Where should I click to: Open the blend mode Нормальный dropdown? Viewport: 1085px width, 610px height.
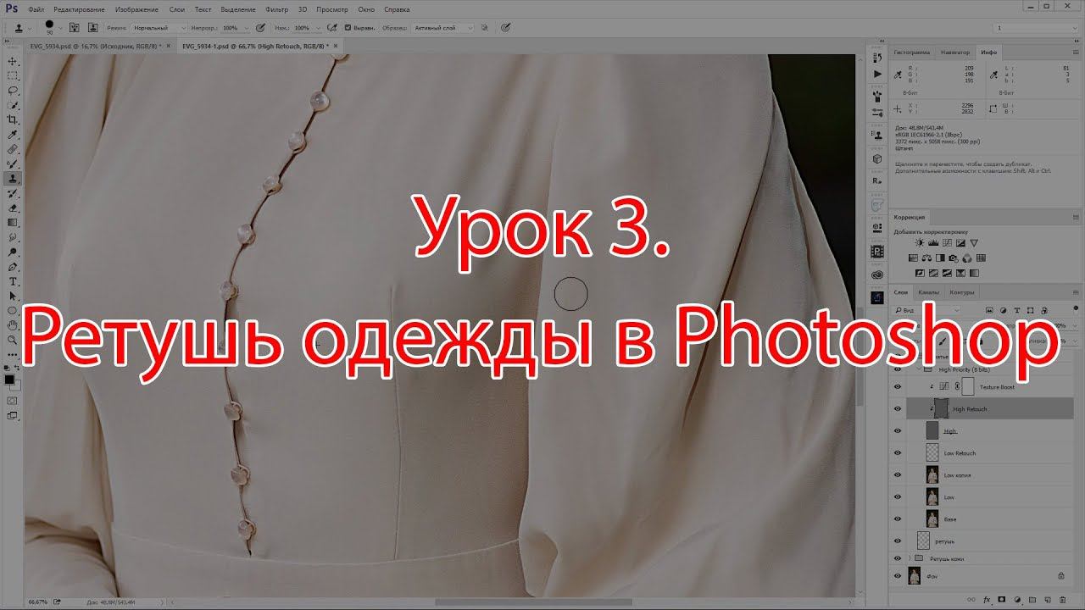(x=159, y=27)
